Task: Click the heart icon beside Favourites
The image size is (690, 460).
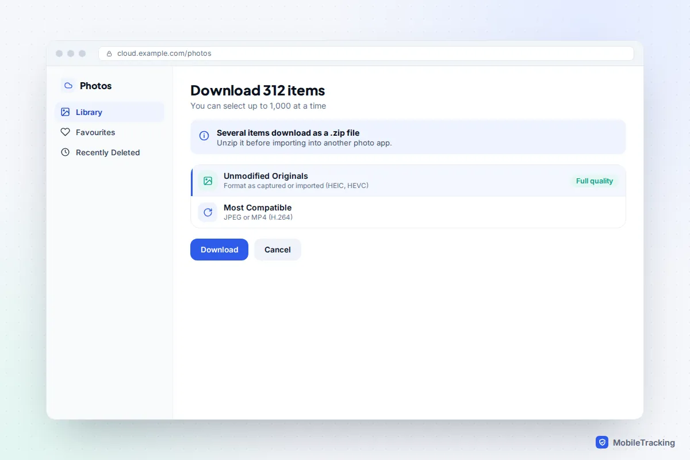Action: click(x=65, y=132)
